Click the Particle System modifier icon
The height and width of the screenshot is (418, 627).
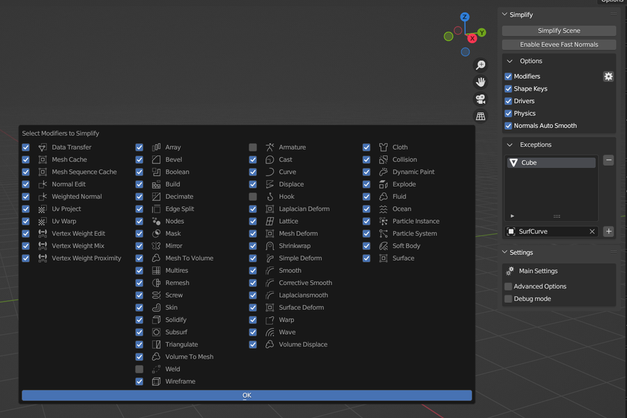click(383, 233)
